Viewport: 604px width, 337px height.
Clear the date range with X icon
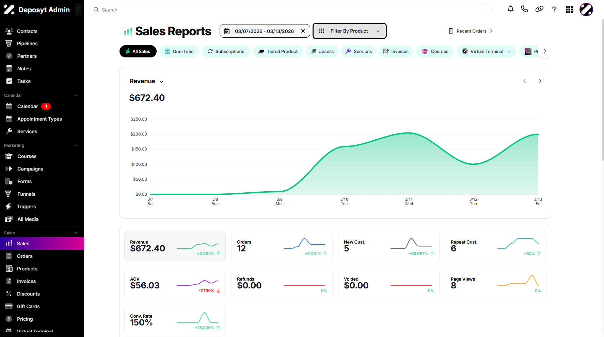tap(303, 31)
